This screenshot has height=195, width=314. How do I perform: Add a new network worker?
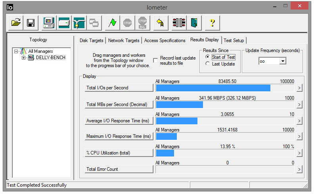pos(79,23)
